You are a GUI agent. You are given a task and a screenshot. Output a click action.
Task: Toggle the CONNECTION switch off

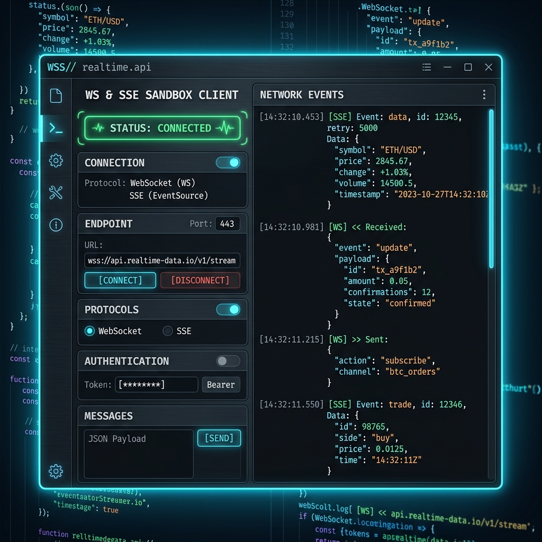point(228,162)
